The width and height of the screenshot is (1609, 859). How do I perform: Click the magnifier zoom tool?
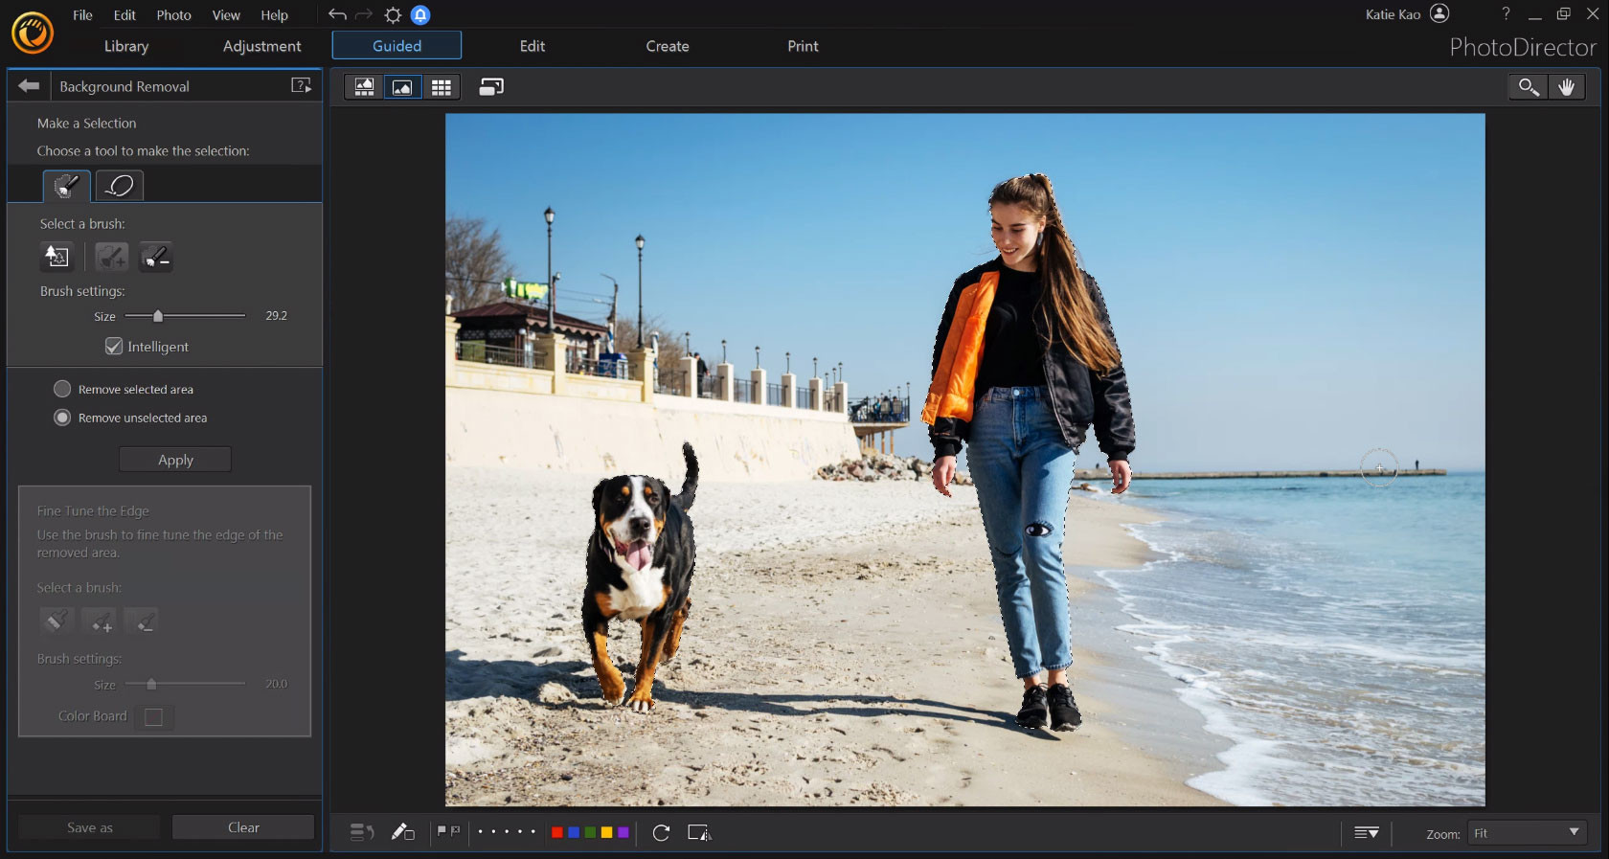tap(1528, 87)
